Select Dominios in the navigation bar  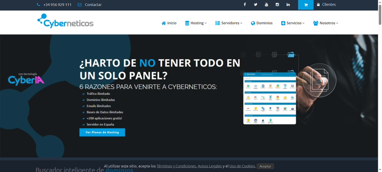(x=262, y=23)
